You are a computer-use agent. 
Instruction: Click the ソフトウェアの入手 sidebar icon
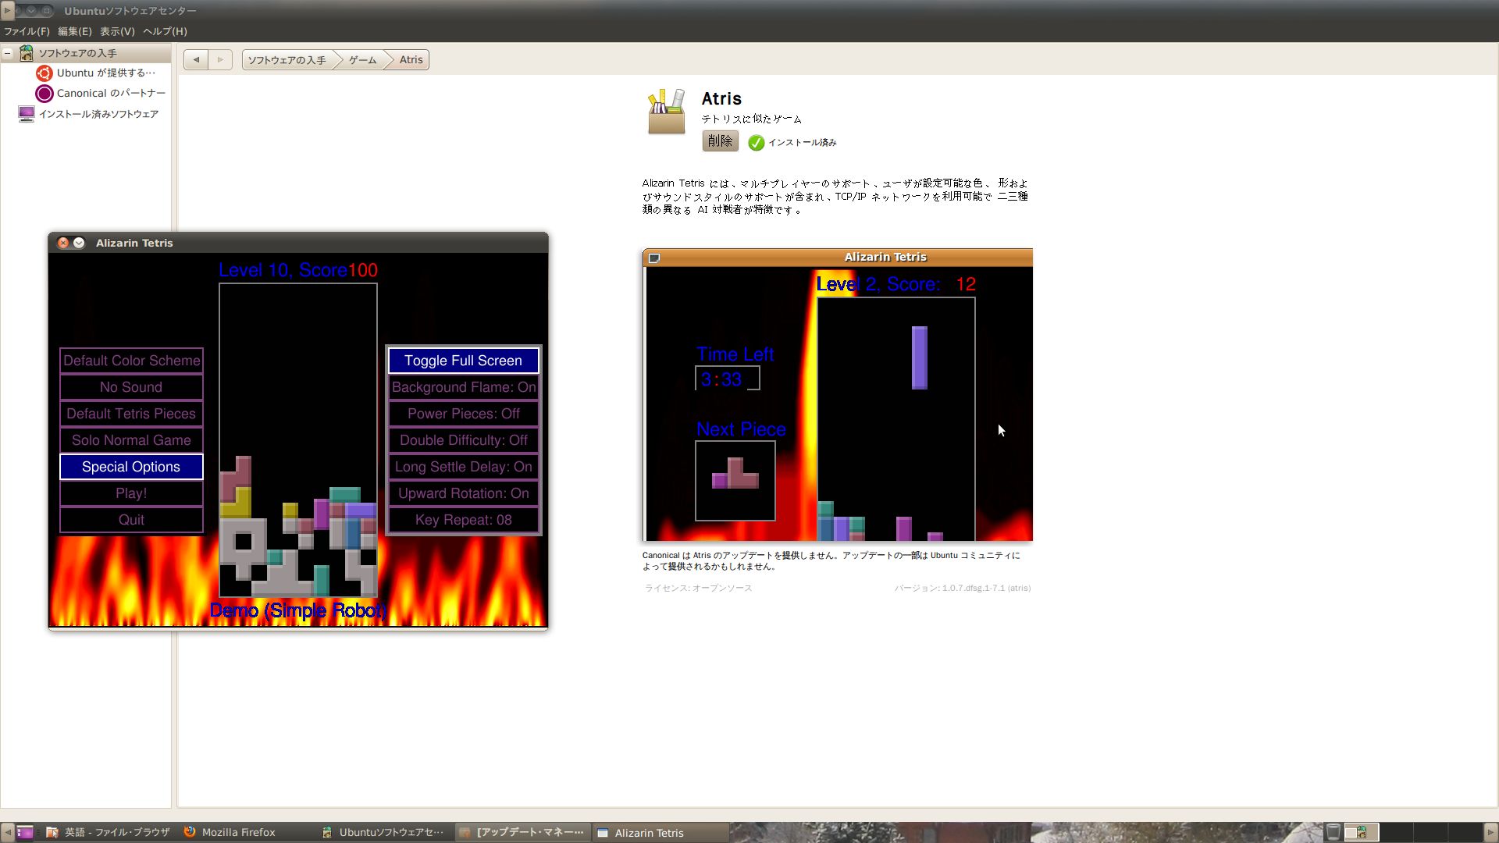tap(27, 53)
